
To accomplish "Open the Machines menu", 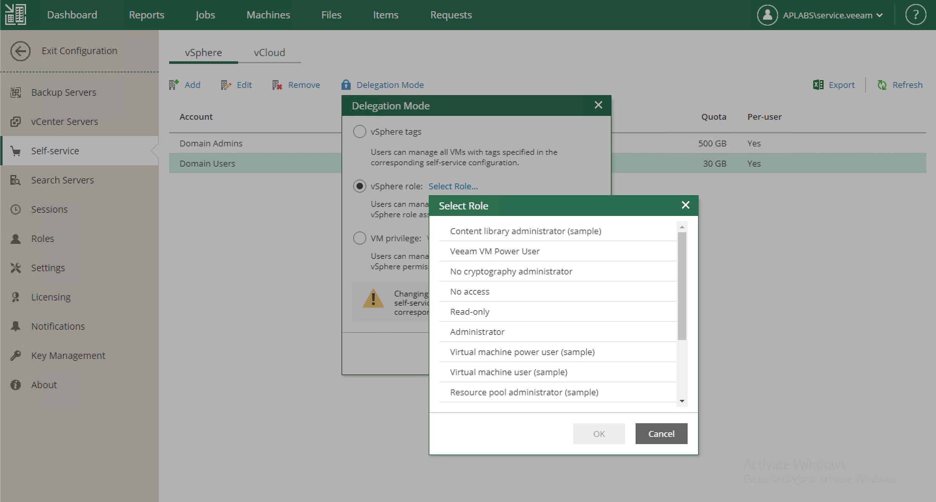I will click(x=268, y=15).
